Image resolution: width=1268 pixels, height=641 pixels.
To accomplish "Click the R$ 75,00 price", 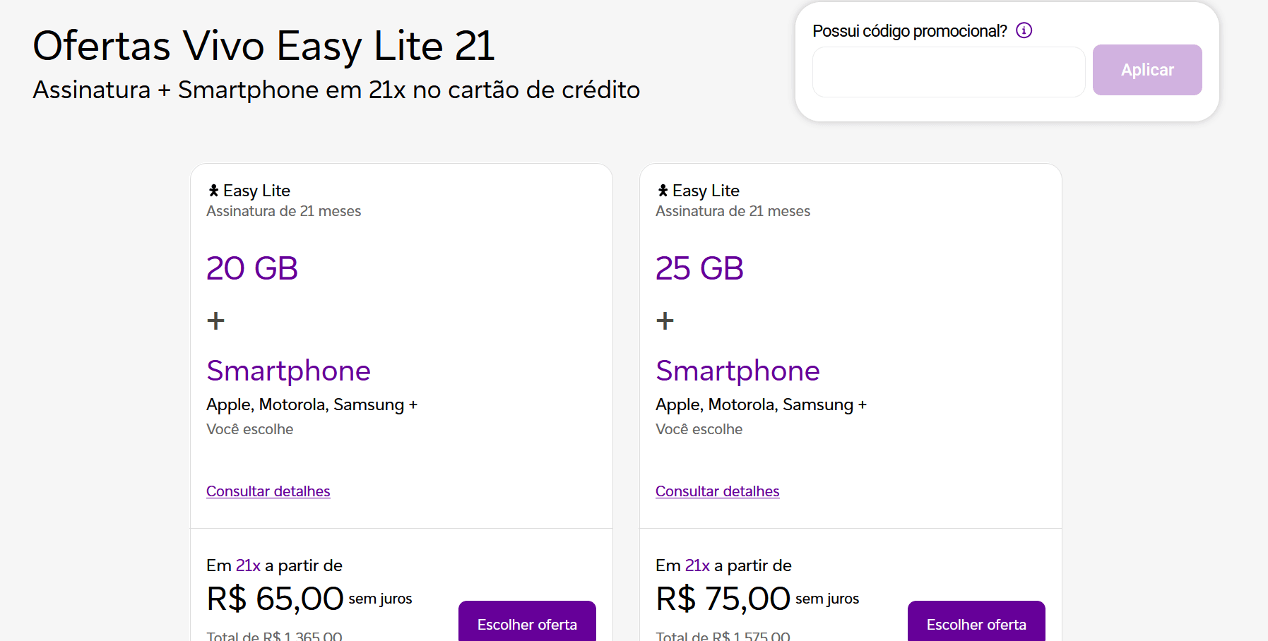I will (723, 599).
